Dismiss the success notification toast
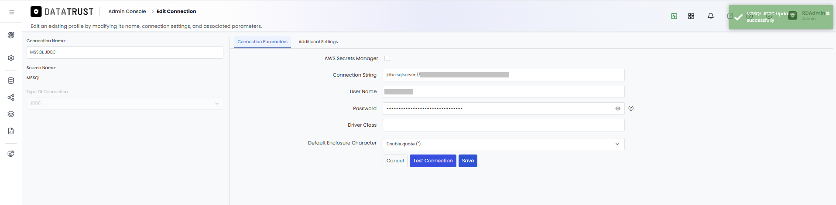 click(x=828, y=13)
